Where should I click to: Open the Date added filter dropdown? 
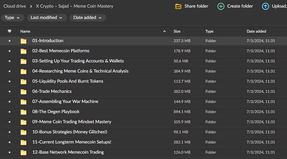[x=88, y=18]
